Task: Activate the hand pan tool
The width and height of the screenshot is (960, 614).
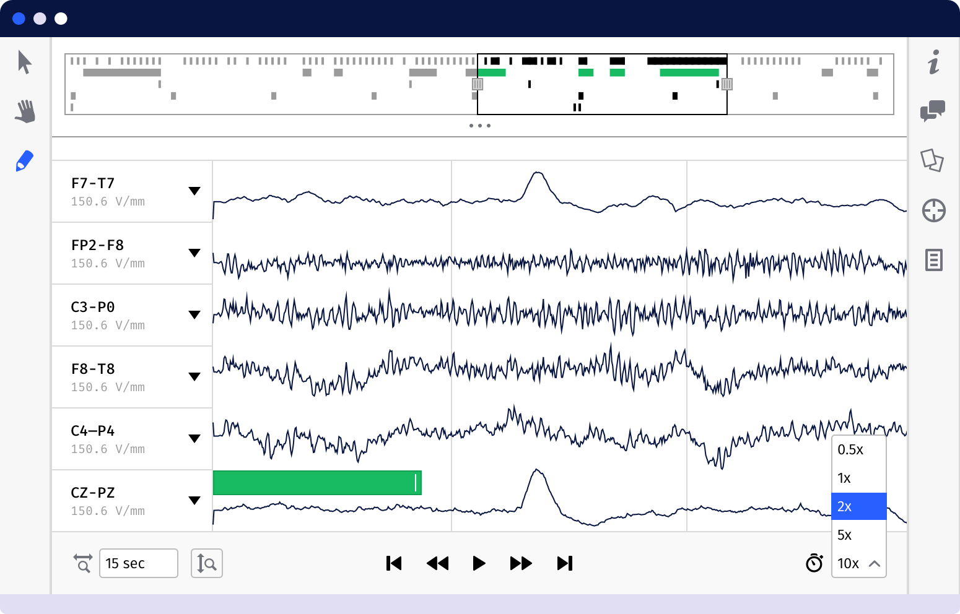Action: 25,111
